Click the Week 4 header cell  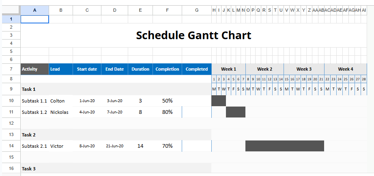346,69
